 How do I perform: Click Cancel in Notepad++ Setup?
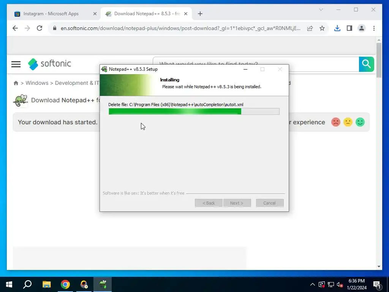[270, 203]
